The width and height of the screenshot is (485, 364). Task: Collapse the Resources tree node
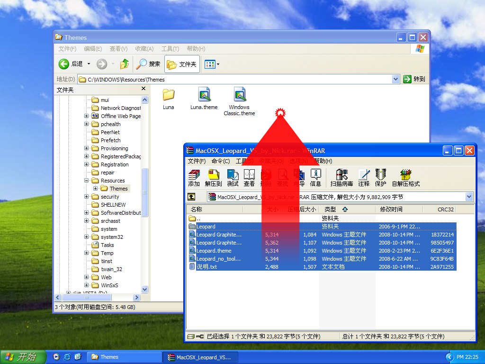(86, 180)
